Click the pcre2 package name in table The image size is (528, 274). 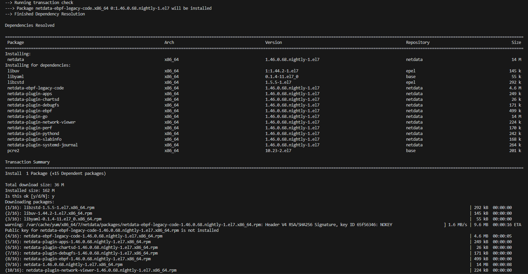(13, 151)
